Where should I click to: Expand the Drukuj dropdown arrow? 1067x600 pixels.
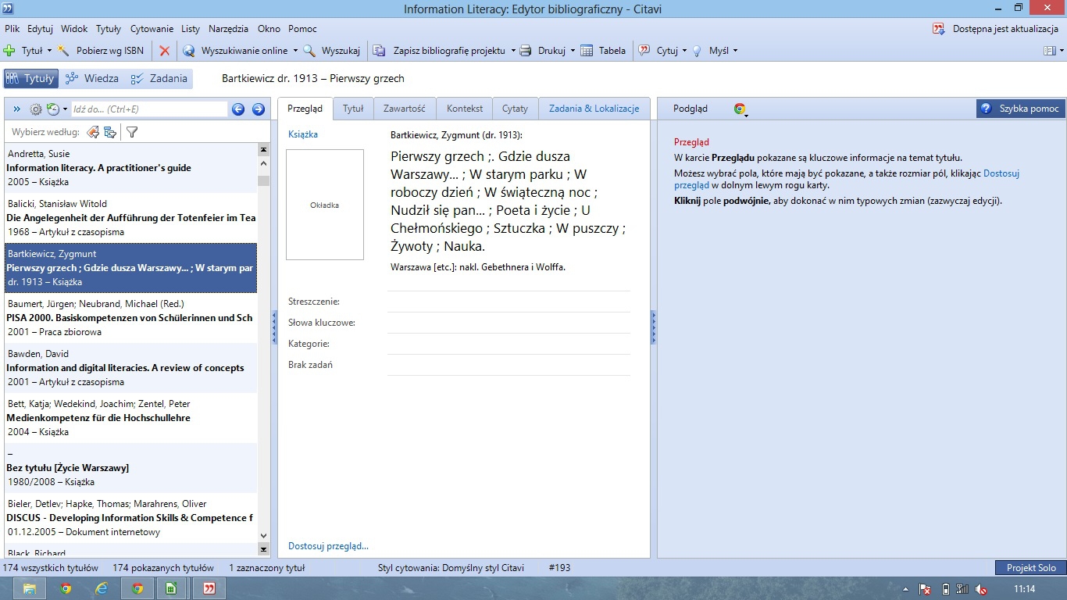(572, 51)
